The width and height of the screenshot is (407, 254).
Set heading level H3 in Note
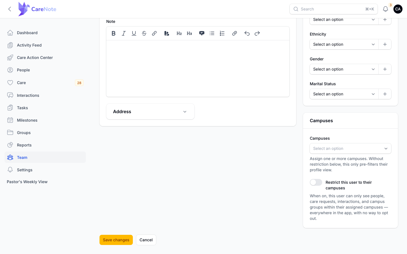coord(189,33)
